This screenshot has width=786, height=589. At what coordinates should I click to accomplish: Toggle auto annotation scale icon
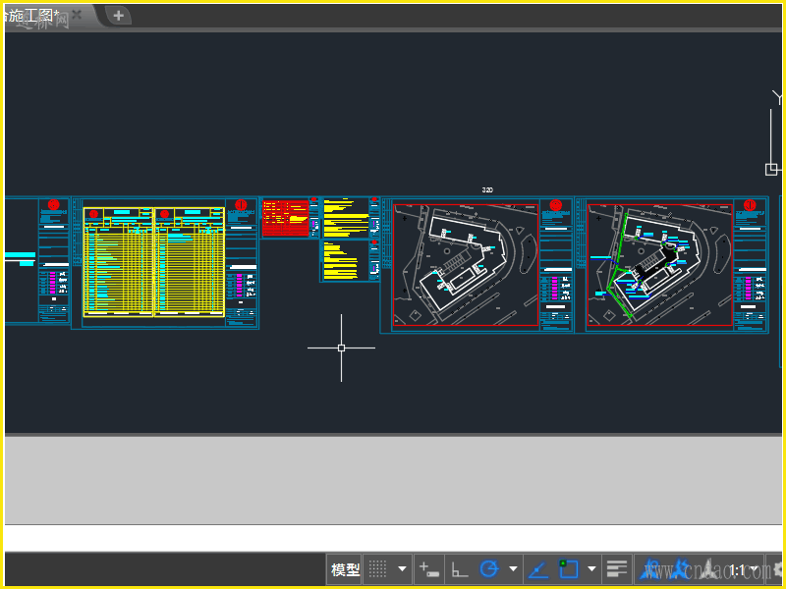click(680, 569)
